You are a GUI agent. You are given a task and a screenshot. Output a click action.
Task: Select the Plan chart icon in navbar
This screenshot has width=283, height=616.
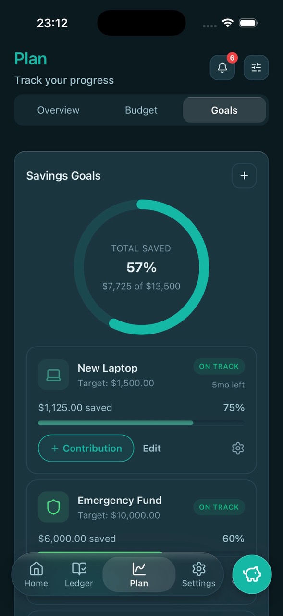[138, 574]
